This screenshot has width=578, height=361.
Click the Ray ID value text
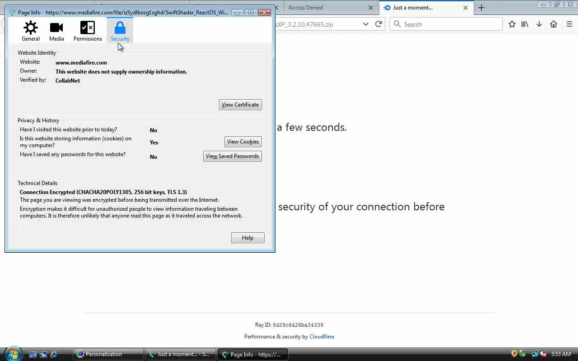pyautogui.click(x=298, y=325)
